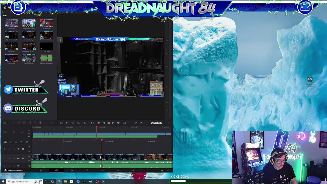This screenshot has height=184, width=327.
Task: Select the Wall Grind.mp4 clip
Action: [x=29, y=58]
